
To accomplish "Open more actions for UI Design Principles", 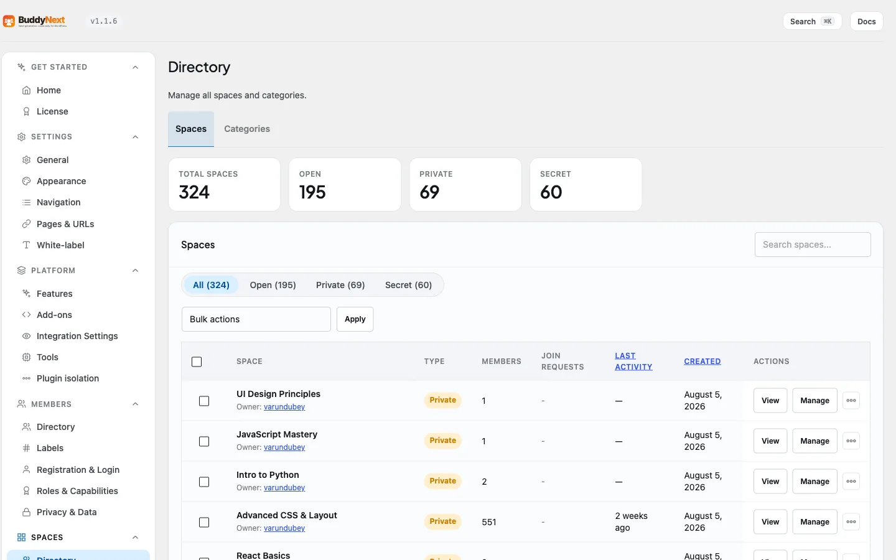I will coord(851,401).
